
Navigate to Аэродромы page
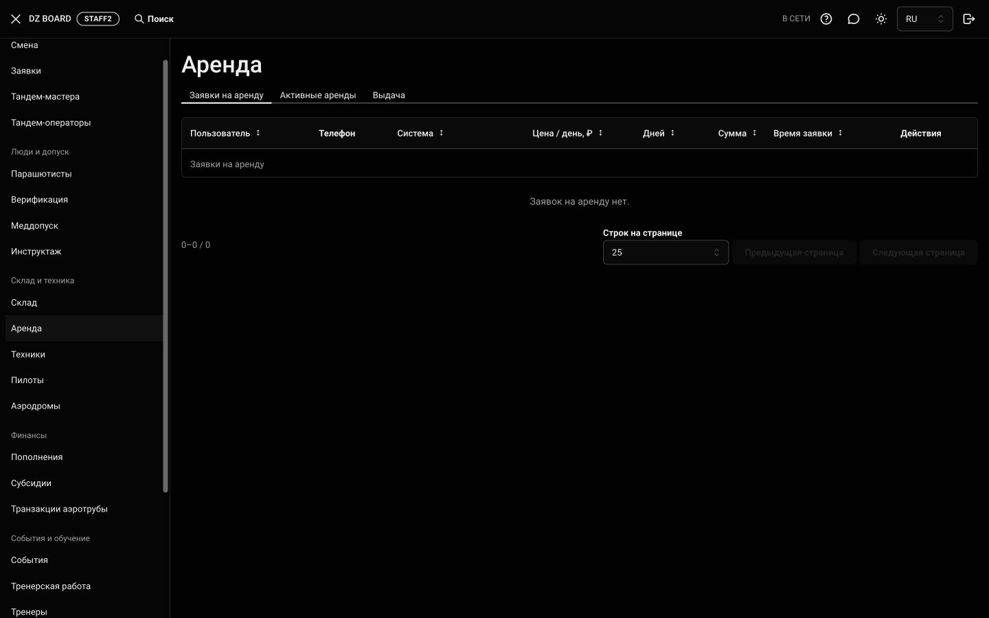[84, 406]
